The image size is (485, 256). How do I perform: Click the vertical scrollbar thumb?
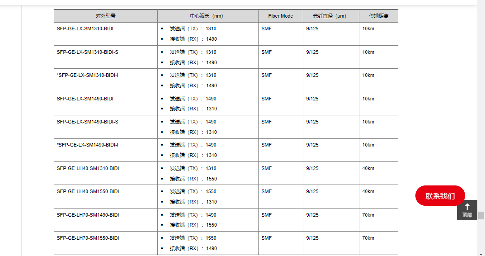click(481, 215)
